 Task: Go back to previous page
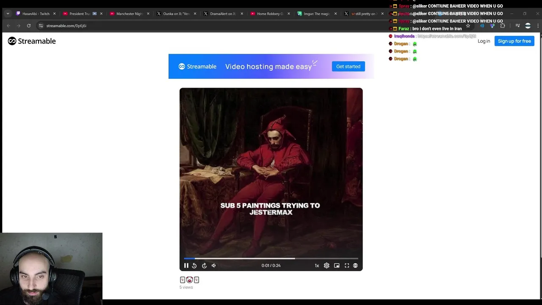coord(8,25)
